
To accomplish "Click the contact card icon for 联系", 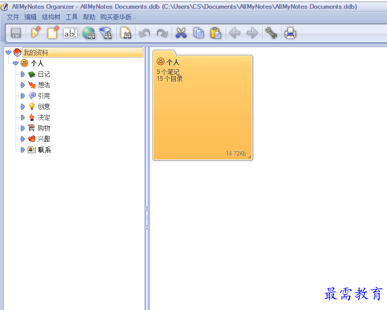I will point(31,150).
